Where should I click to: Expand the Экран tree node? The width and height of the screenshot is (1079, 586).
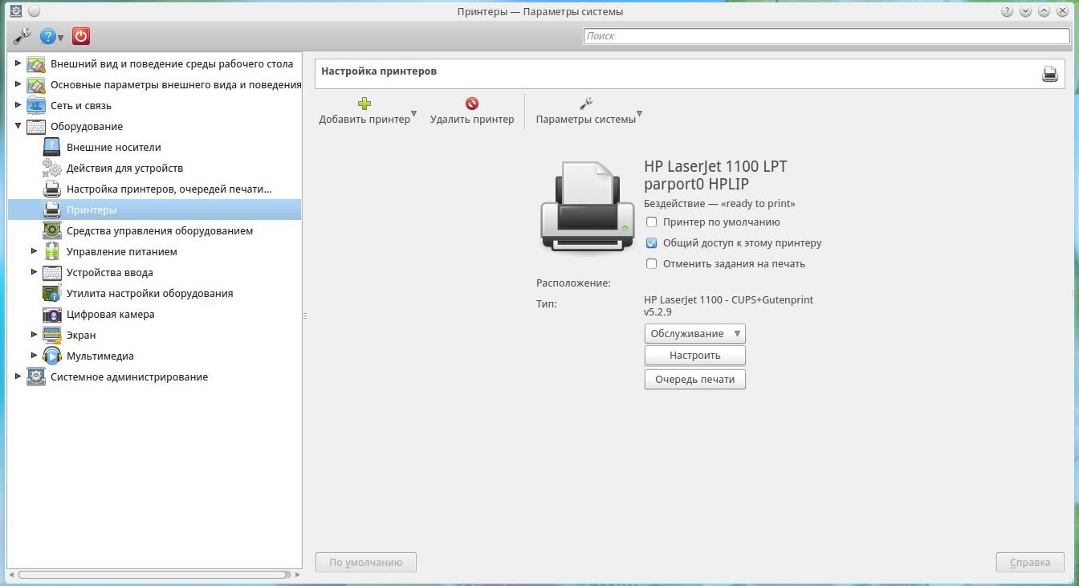pos(34,335)
